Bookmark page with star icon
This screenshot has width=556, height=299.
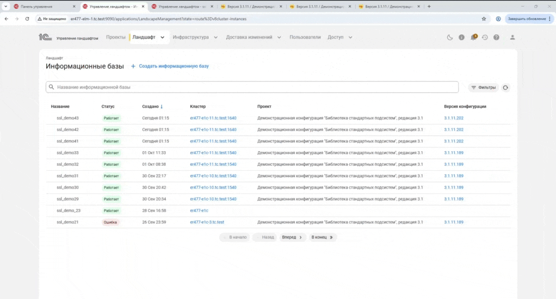point(484,19)
